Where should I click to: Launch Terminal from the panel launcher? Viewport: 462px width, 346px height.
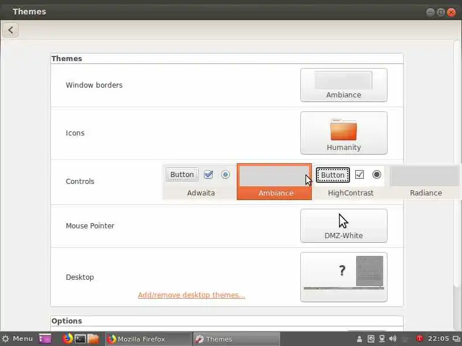click(x=80, y=339)
